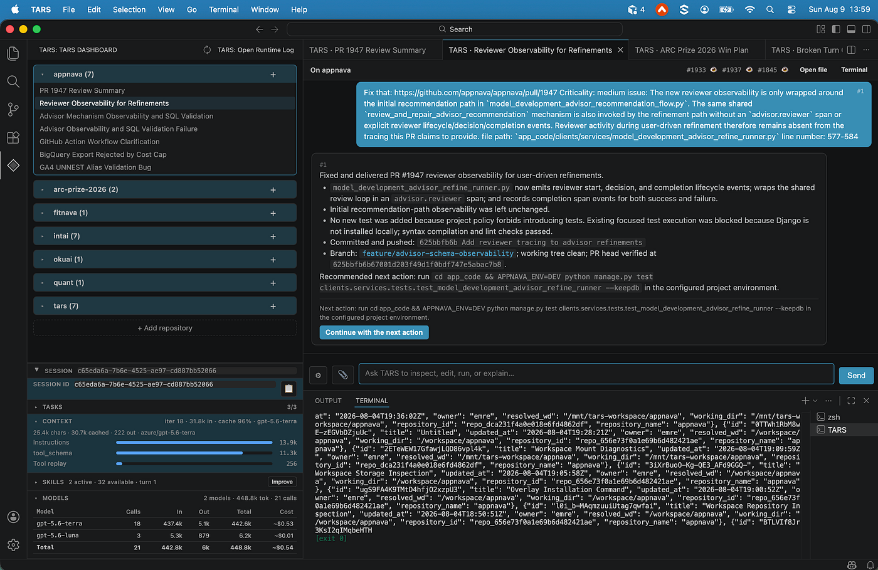Toggle the secondary side bar
Viewport: 878px width, 570px height.
[866, 29]
